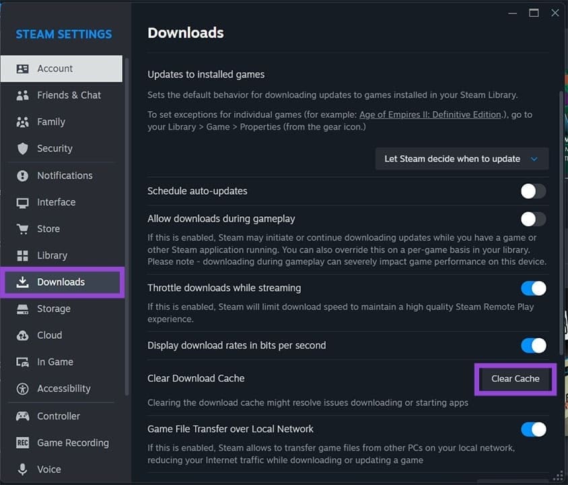
Task: Enable Allow downloads during gameplay switch
Action: (533, 219)
